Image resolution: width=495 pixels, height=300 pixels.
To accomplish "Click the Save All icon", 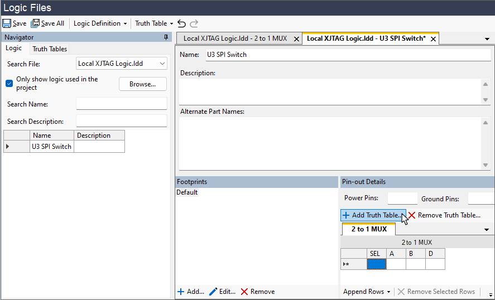I will coord(35,23).
